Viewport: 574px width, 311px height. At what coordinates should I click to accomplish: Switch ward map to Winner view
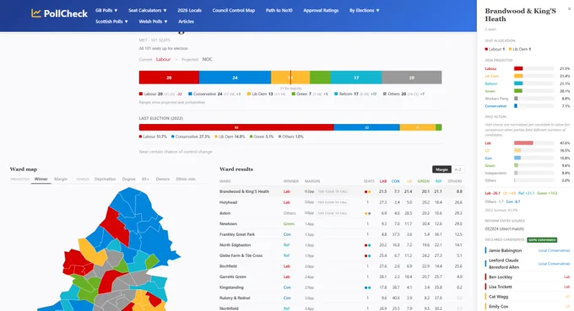coord(41,179)
